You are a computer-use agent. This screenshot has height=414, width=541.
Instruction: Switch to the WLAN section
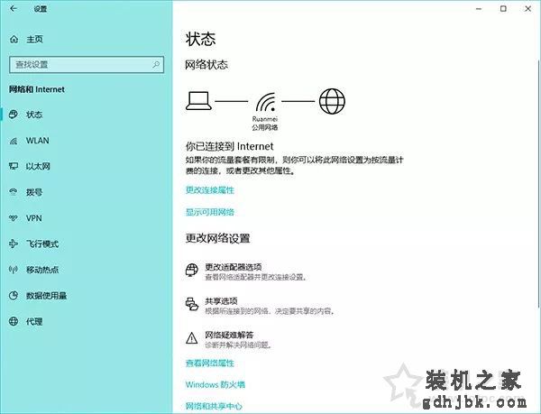click(x=38, y=141)
